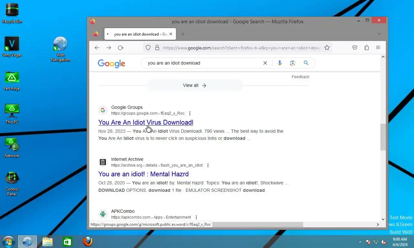Show hidden tray icons arrow
The height and width of the screenshot is (248, 414).
pyautogui.click(x=360, y=242)
